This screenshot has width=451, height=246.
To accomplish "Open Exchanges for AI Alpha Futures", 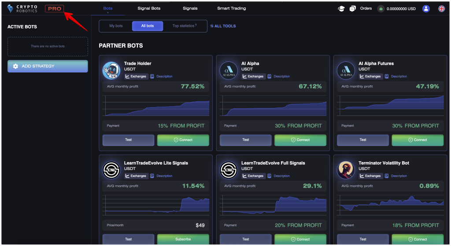I will point(371,76).
